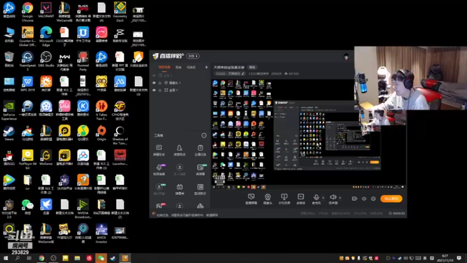Click camera source icon in streaming toolbar
Screen dimensions: 467x263
point(267,199)
